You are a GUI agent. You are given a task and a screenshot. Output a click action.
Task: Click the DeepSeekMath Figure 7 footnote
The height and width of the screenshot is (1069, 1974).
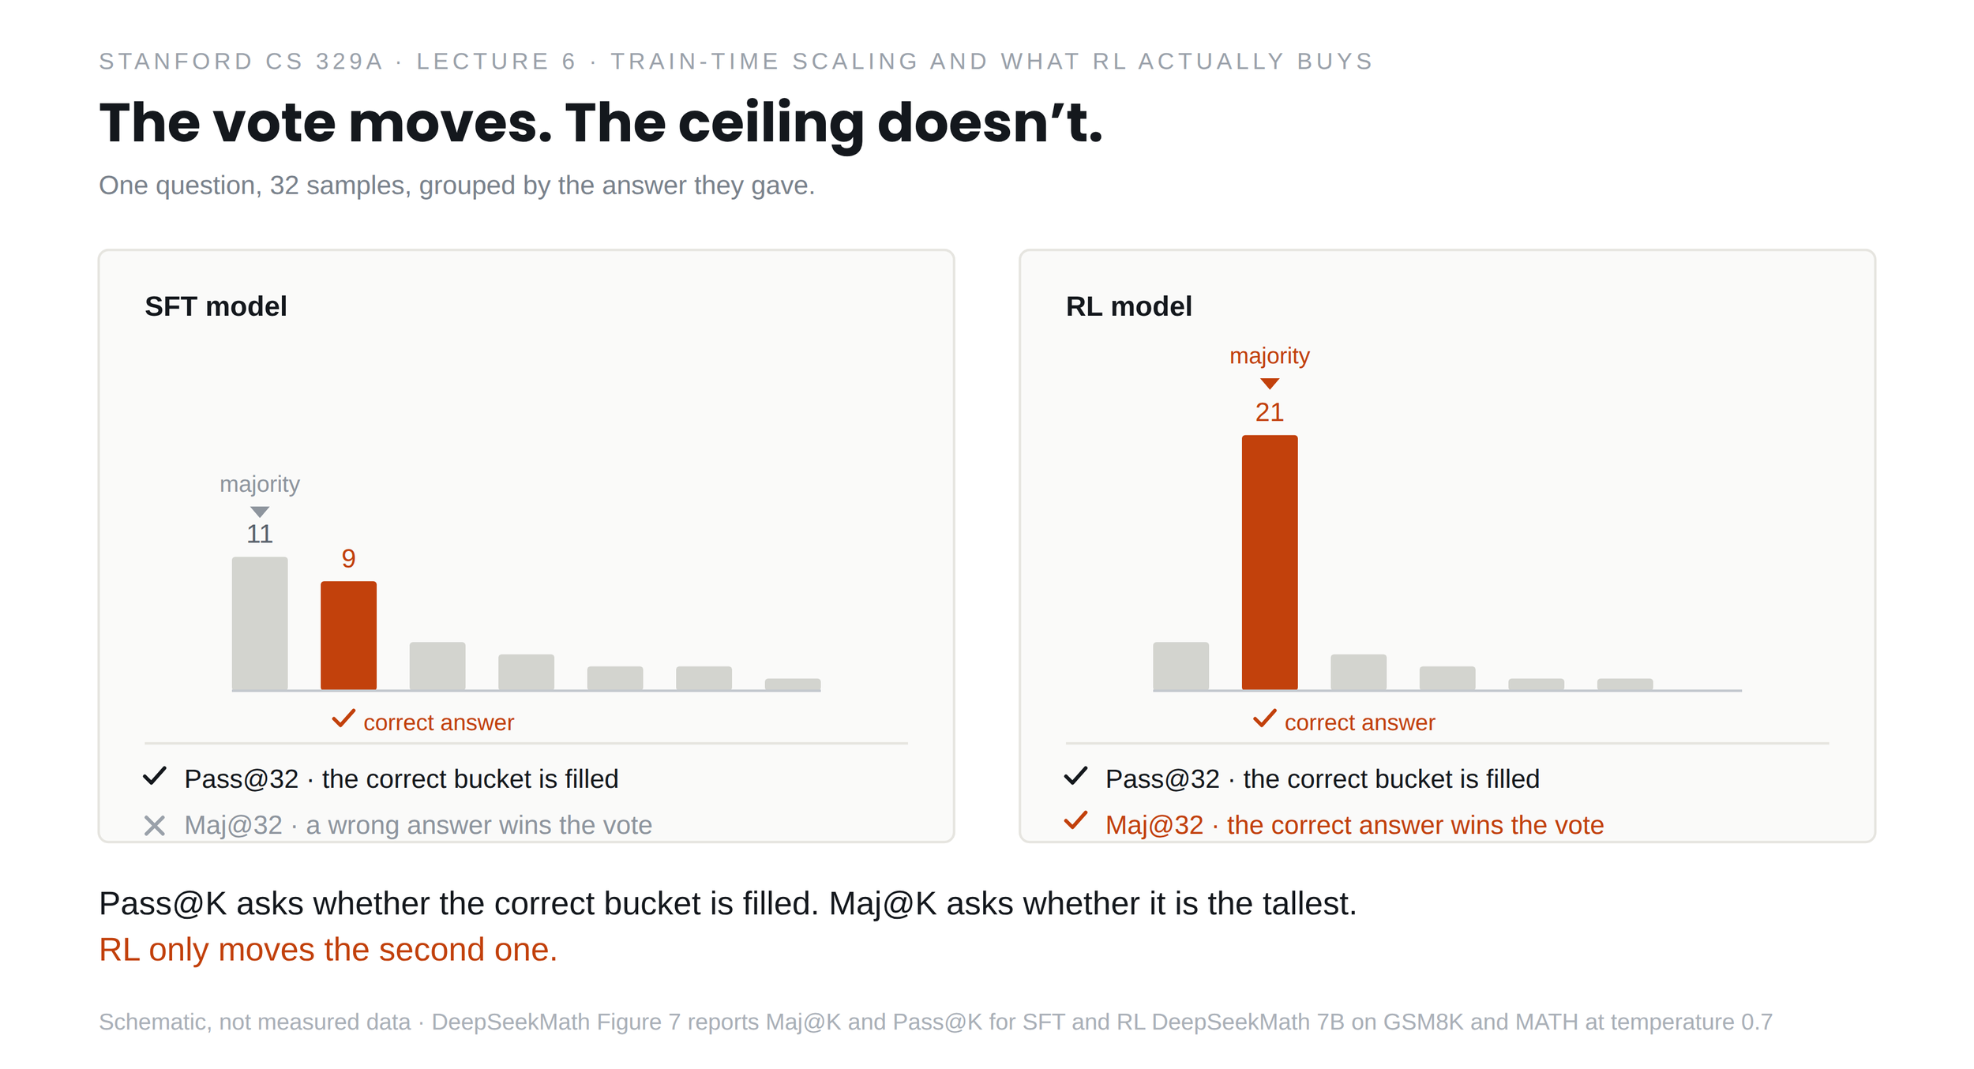coord(936,1022)
